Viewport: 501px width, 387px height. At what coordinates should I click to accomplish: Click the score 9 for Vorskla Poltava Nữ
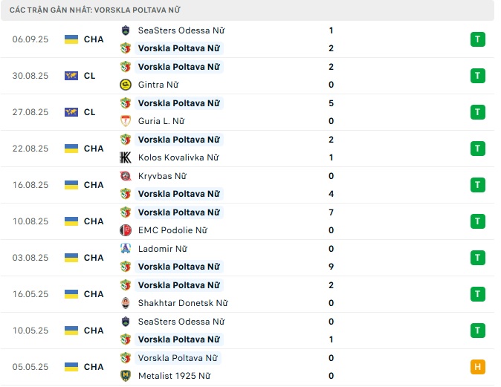click(331, 267)
